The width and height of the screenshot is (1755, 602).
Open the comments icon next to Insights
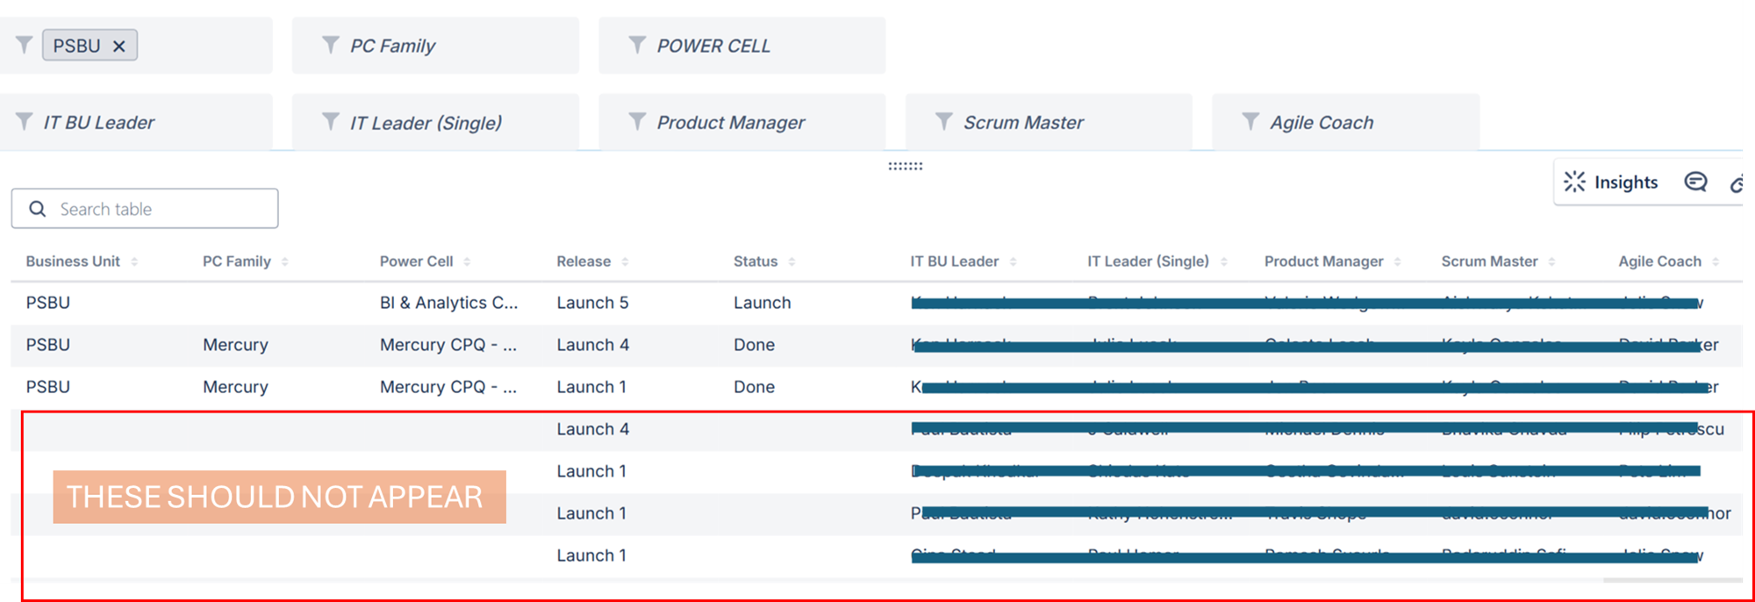pyautogui.click(x=1695, y=182)
